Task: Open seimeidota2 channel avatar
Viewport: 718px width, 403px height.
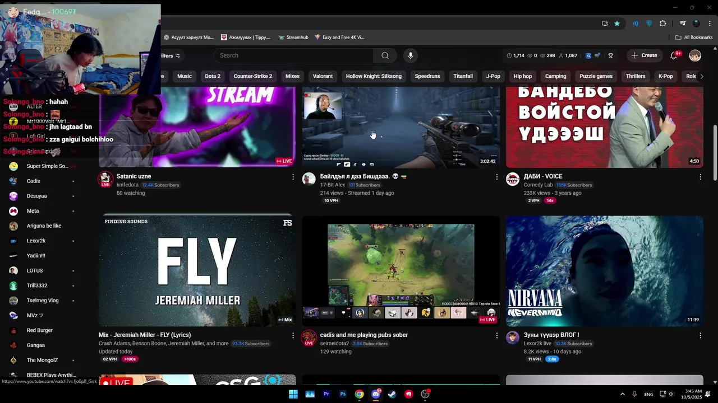Action: 309,338
